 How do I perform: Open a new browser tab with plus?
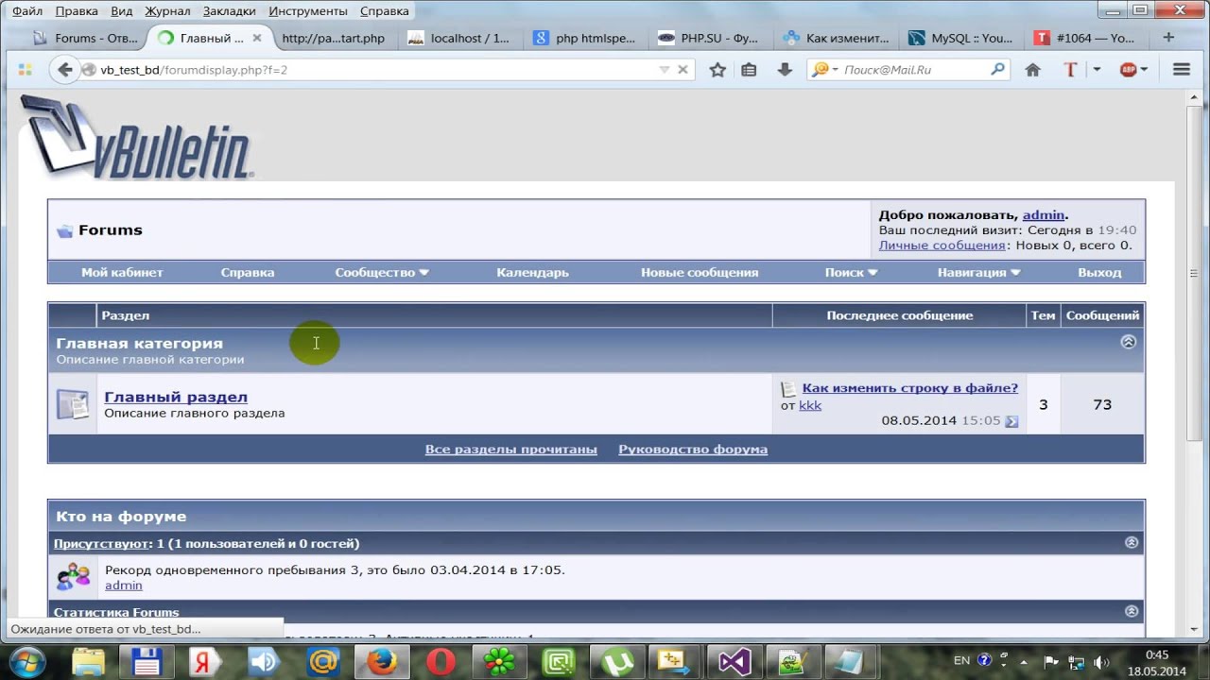click(1168, 38)
